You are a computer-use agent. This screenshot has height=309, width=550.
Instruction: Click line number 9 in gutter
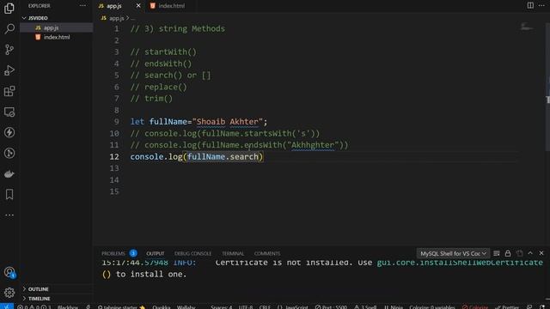click(116, 122)
